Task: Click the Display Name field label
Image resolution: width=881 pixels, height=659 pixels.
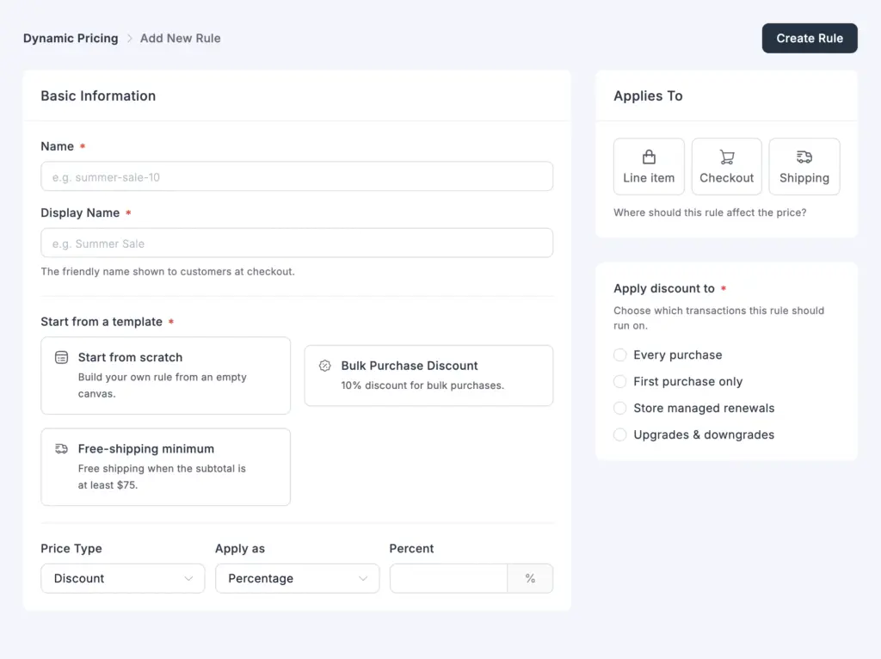Action: click(x=80, y=212)
